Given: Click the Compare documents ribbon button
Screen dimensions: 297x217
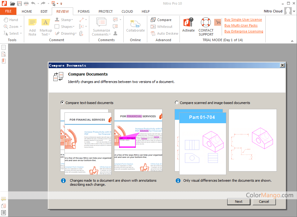Looking at the screenshot, I should (x=161, y=20).
